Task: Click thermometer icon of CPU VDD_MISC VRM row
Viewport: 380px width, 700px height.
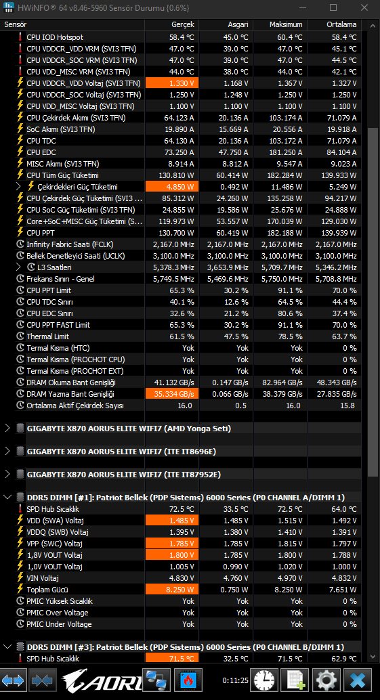Action: pyautogui.click(x=20, y=72)
